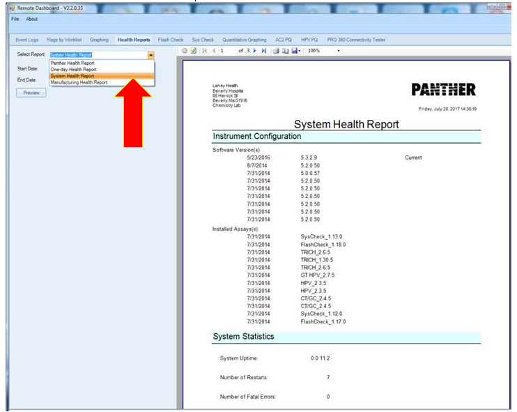This screenshot has height=412, width=517.
Task: Select Panther Health Report from list
Action: point(72,63)
